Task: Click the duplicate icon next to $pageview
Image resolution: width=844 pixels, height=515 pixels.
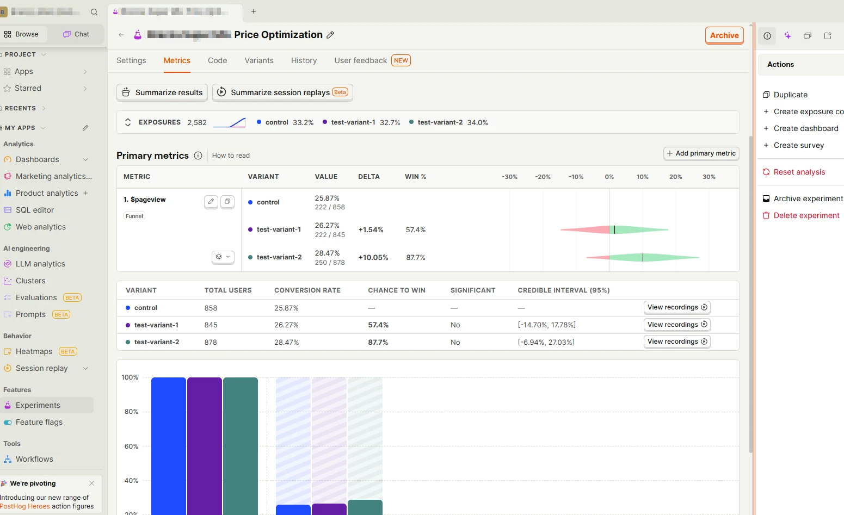Action: (227, 202)
